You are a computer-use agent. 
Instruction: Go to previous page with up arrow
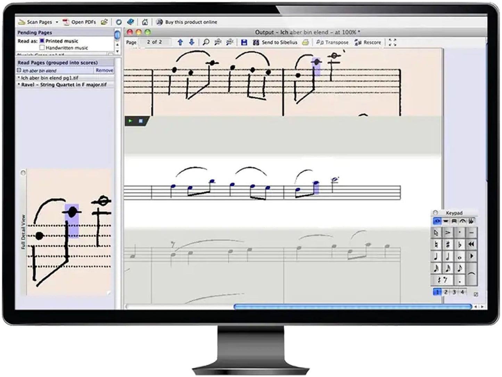click(x=180, y=42)
